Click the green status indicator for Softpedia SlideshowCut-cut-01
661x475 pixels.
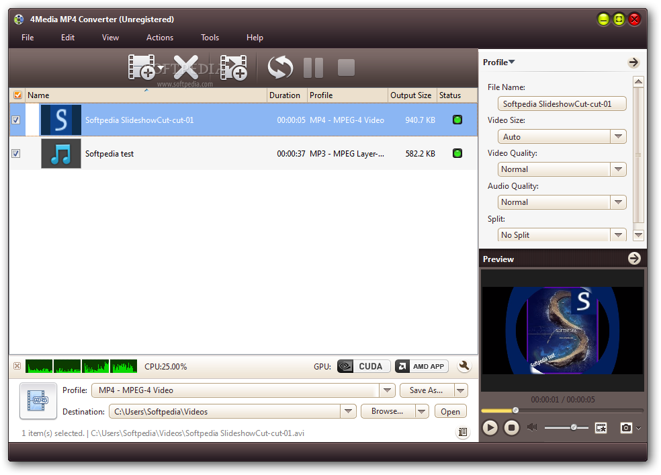pyautogui.click(x=457, y=120)
